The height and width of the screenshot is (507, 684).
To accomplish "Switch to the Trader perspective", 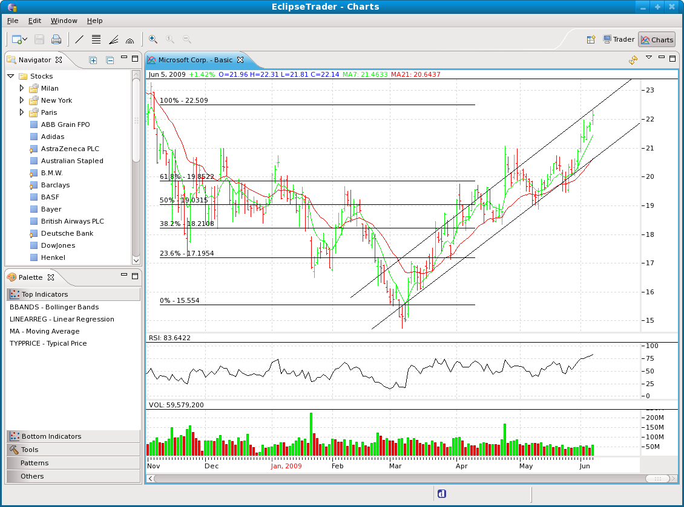I will (618, 40).
